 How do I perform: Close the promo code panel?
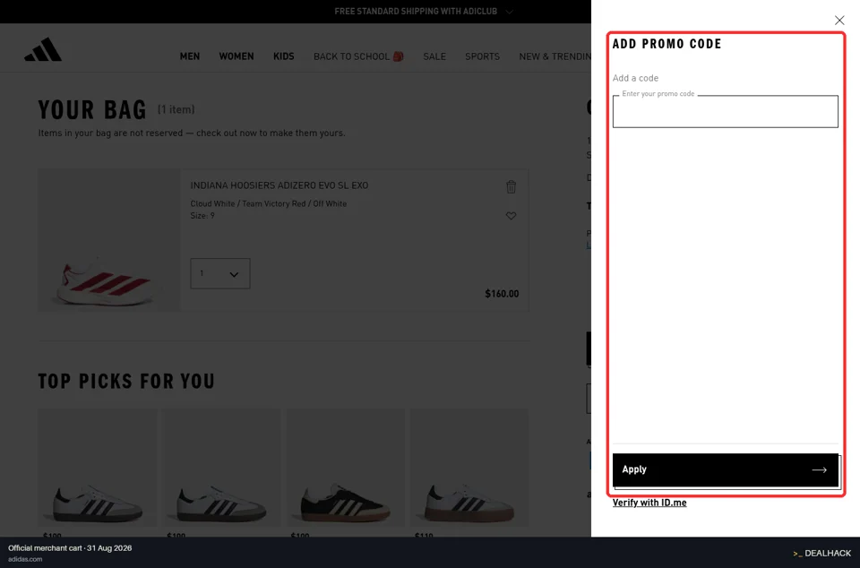coord(839,21)
